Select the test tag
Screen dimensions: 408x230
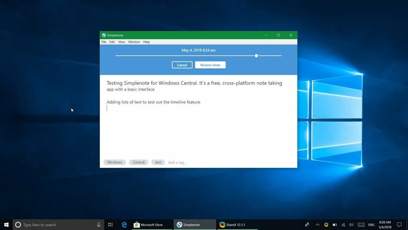(x=158, y=162)
